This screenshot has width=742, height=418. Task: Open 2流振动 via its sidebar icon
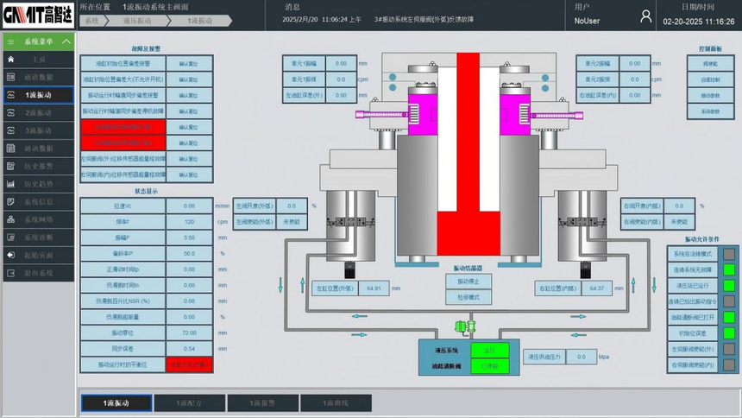pos(10,113)
